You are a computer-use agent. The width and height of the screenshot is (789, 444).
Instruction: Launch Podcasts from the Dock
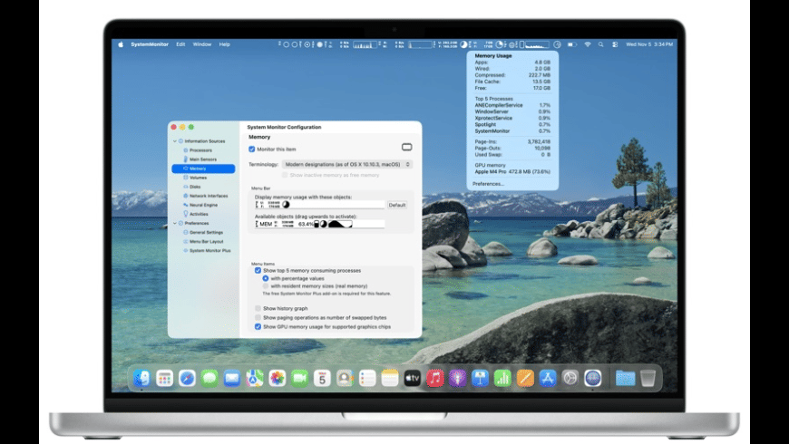(457, 378)
